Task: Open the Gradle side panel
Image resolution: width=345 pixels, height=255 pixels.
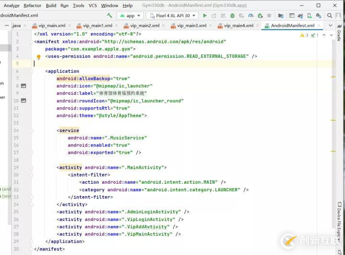Action: 339,35
